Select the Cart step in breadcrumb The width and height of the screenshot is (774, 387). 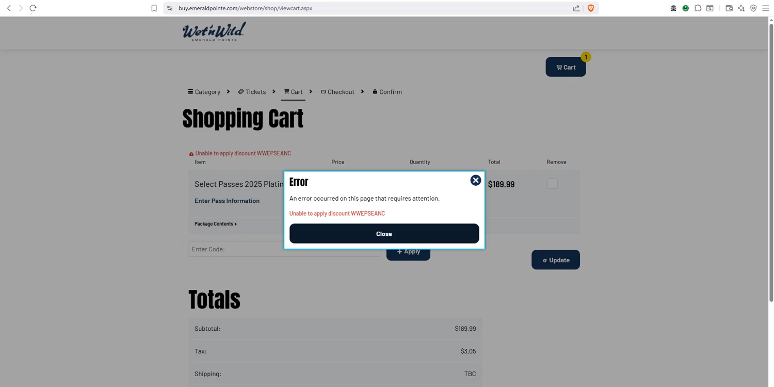293,92
